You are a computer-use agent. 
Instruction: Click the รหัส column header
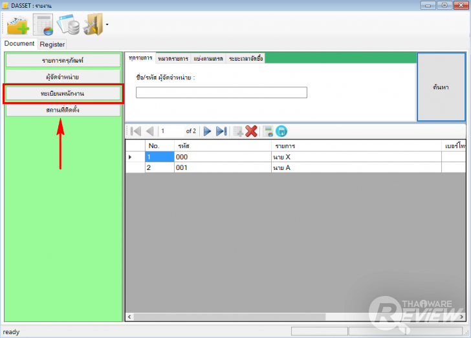(223, 146)
